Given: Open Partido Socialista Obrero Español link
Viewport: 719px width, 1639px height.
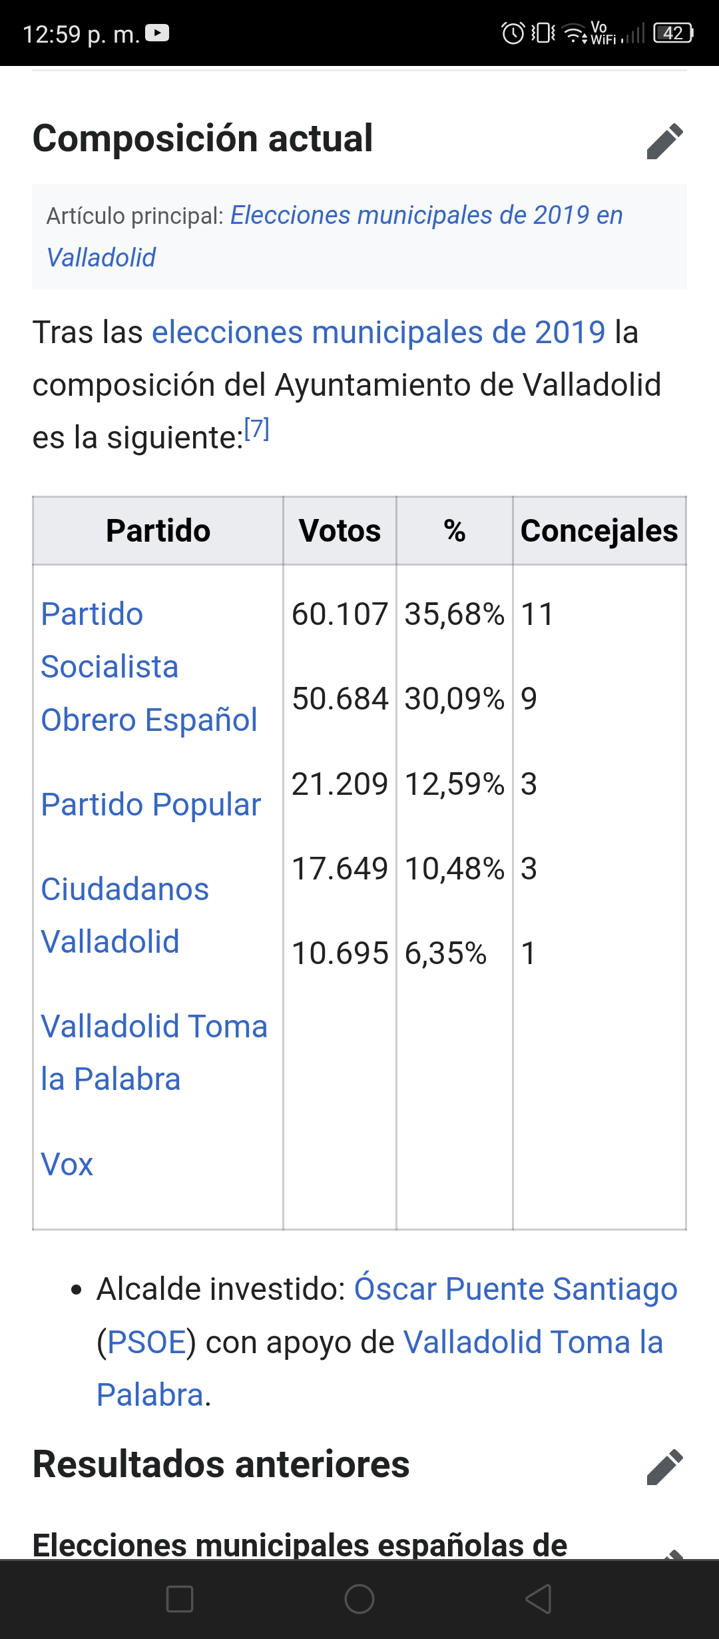Looking at the screenshot, I should click(149, 666).
